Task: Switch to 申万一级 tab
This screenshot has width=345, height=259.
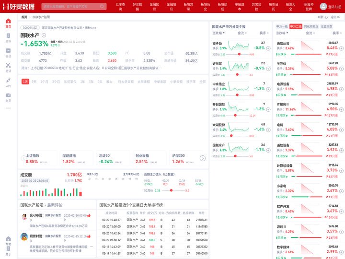Action: (282, 26)
